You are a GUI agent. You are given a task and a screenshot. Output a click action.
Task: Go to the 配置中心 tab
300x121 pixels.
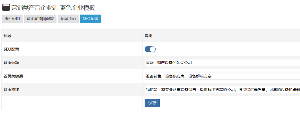[x=68, y=19]
